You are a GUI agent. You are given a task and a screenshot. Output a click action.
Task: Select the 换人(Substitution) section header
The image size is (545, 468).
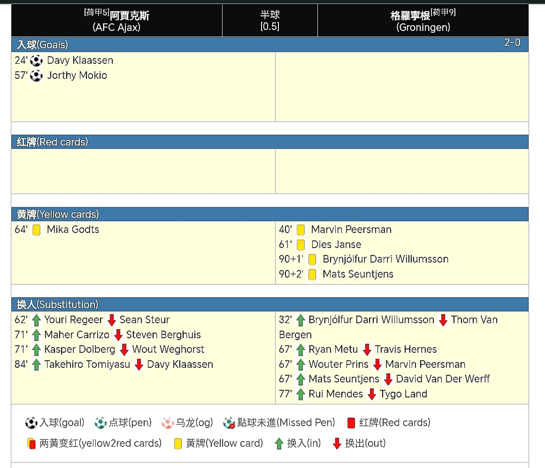tap(270, 304)
